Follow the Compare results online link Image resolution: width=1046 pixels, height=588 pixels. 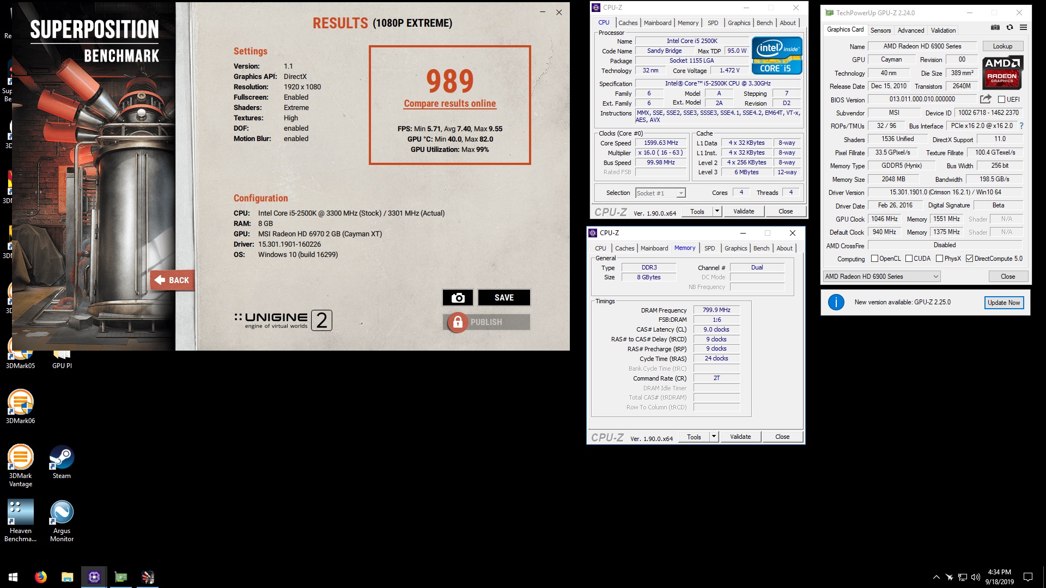449,103
